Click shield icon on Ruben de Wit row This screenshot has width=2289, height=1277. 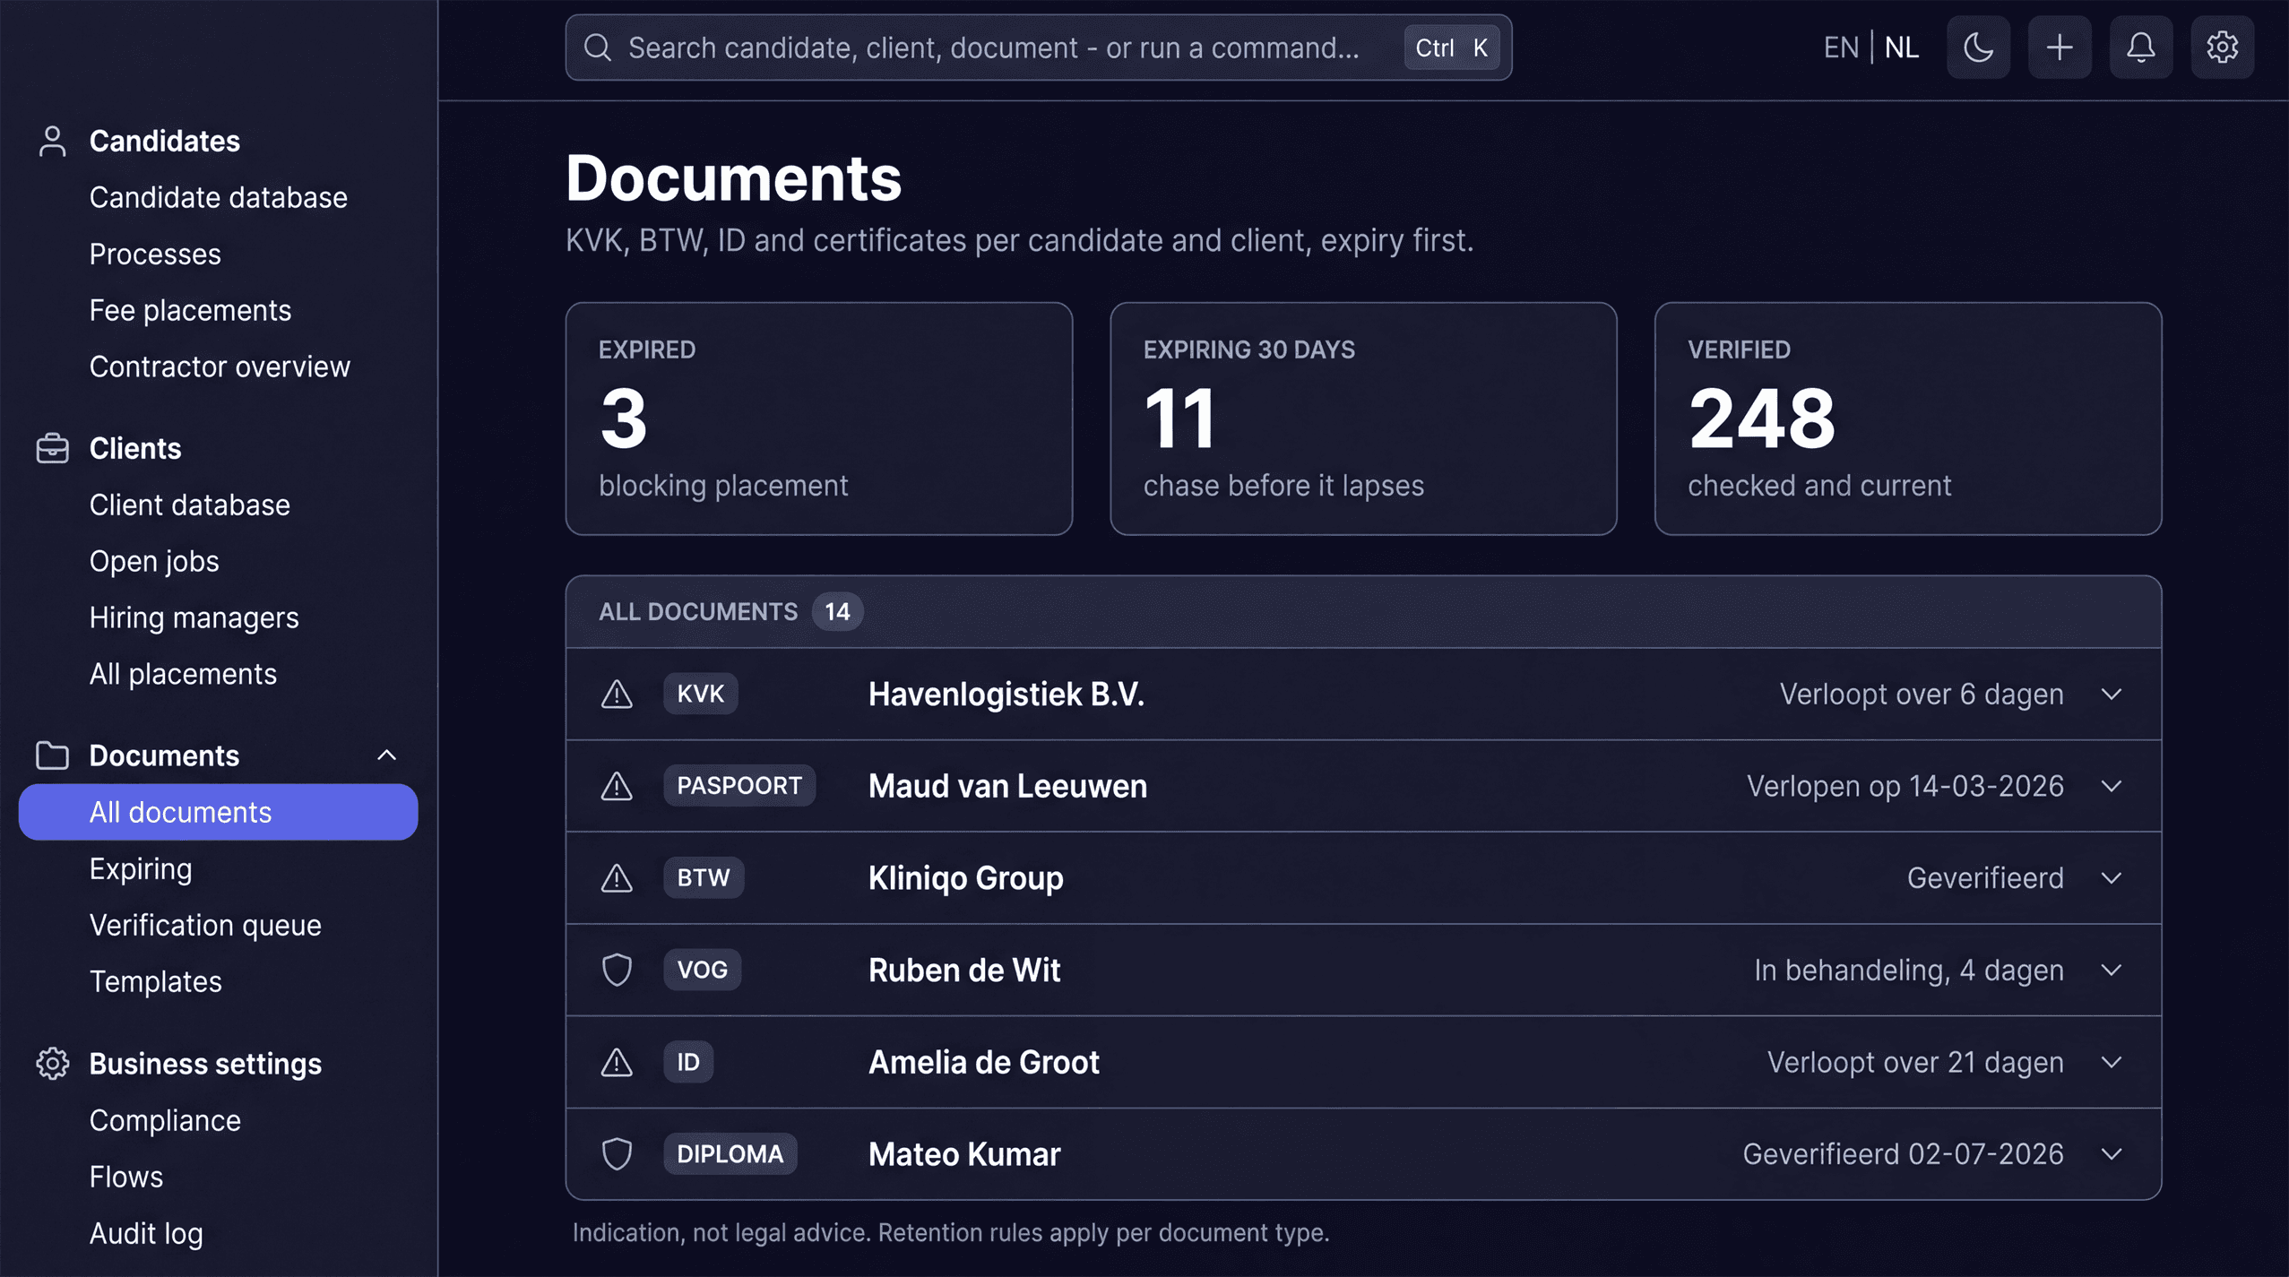[x=617, y=971]
